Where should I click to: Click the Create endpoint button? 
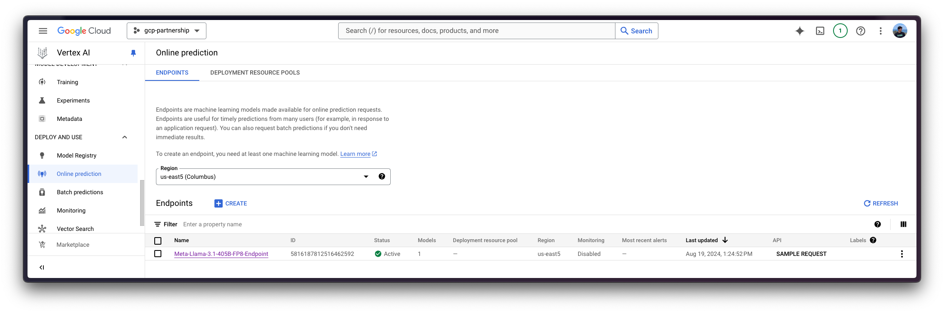point(231,203)
